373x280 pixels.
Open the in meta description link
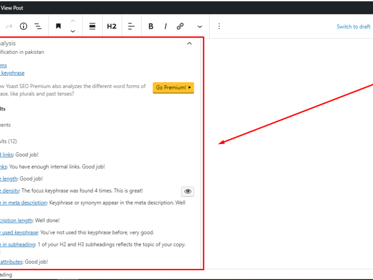click(23, 203)
